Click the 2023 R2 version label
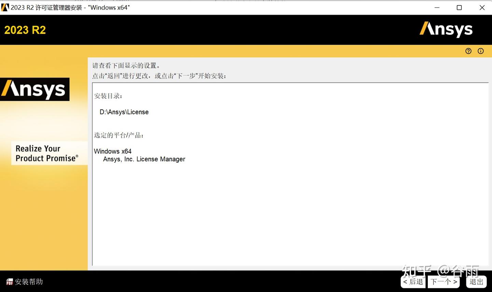Screen dimensions: 492x292 coord(25,30)
